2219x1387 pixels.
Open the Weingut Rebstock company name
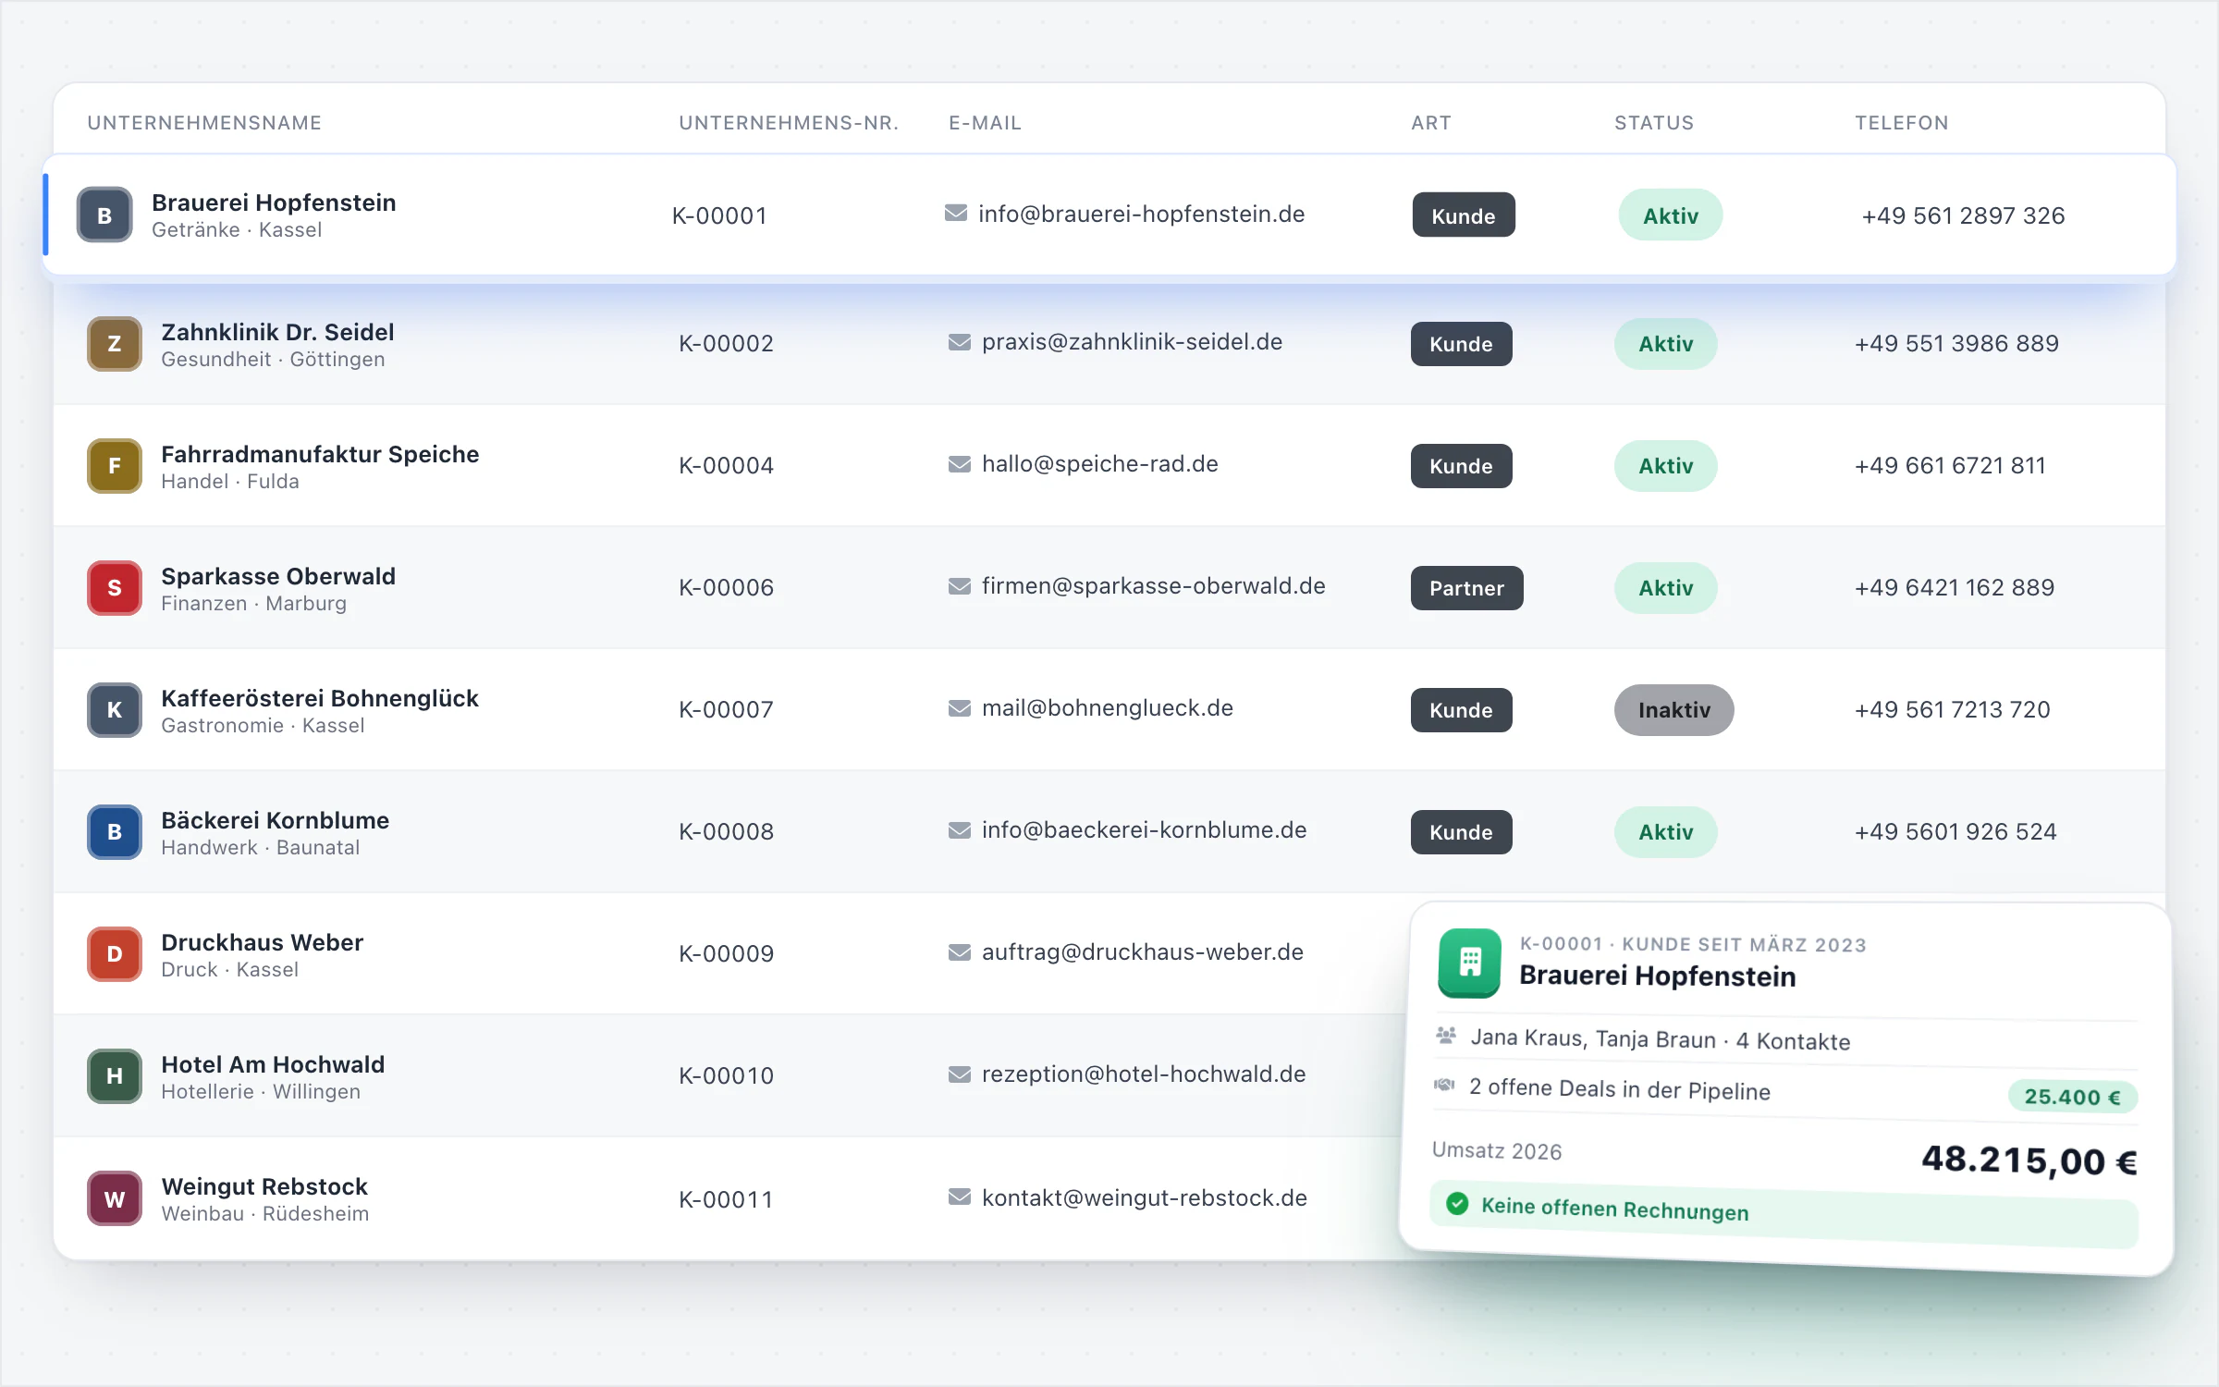[264, 1186]
